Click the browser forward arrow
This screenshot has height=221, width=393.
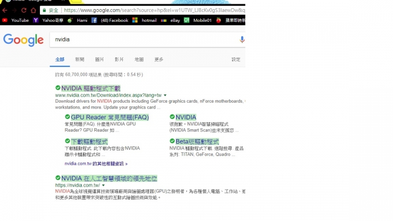click(x=14, y=10)
